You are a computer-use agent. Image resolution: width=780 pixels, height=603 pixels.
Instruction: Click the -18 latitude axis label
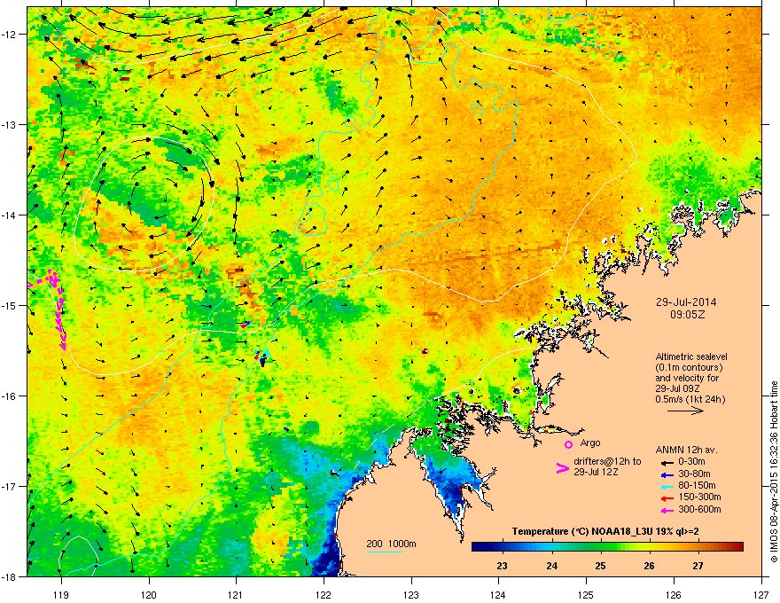[x=9, y=576]
